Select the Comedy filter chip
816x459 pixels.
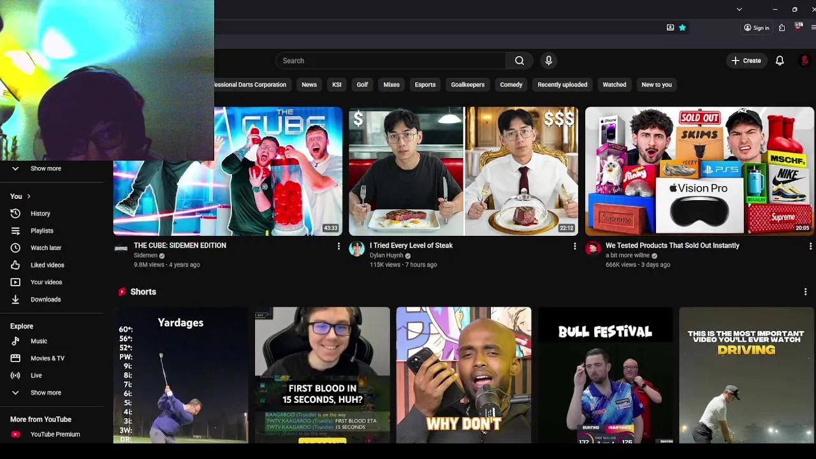(511, 85)
